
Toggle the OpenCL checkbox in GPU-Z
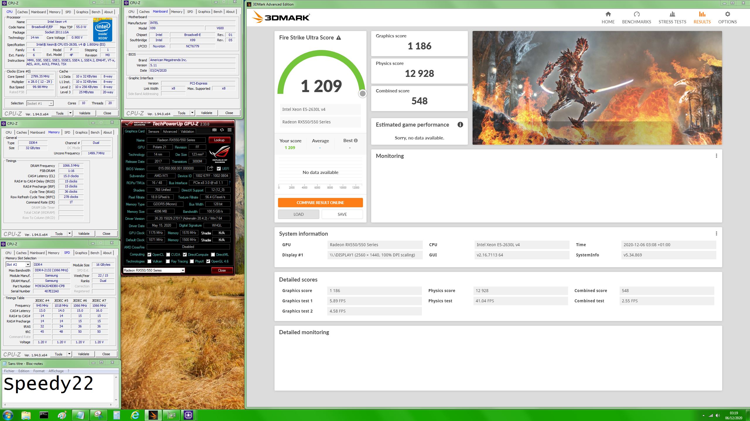[x=149, y=255]
